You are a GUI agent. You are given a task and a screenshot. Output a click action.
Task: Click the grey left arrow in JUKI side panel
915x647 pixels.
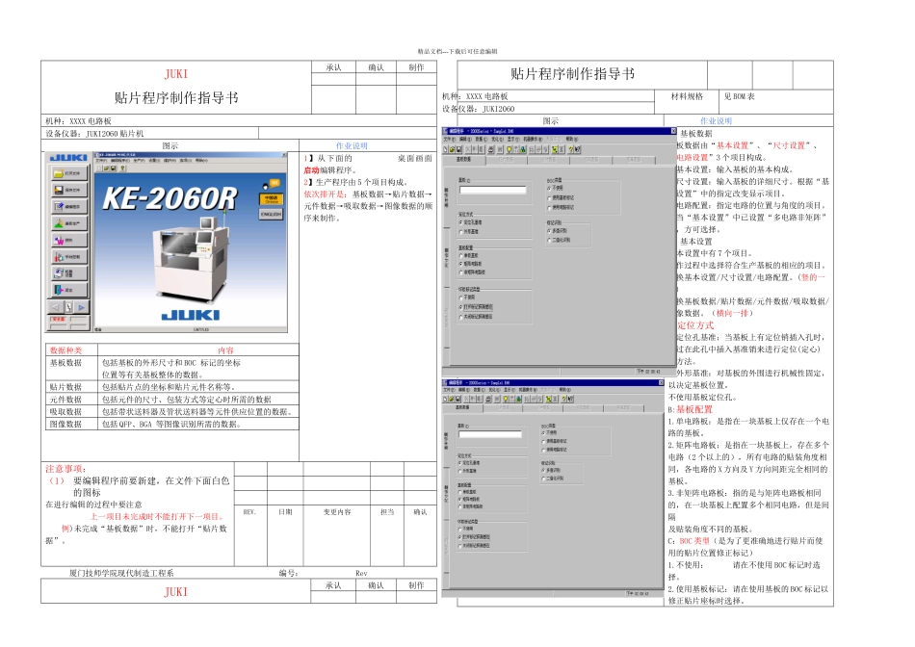pyautogui.click(x=56, y=307)
